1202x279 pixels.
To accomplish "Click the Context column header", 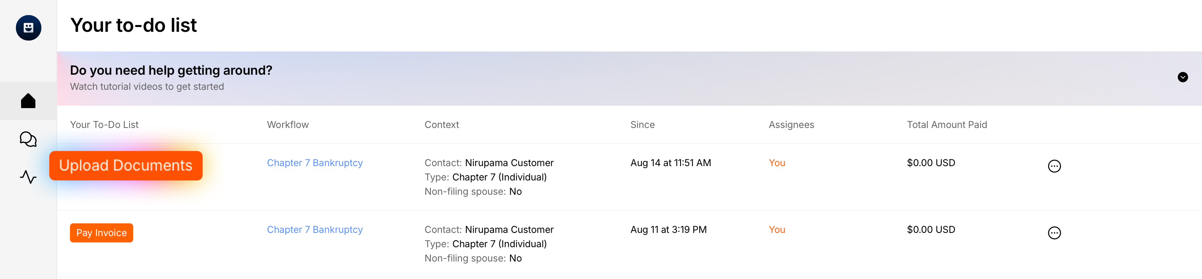I will point(442,124).
